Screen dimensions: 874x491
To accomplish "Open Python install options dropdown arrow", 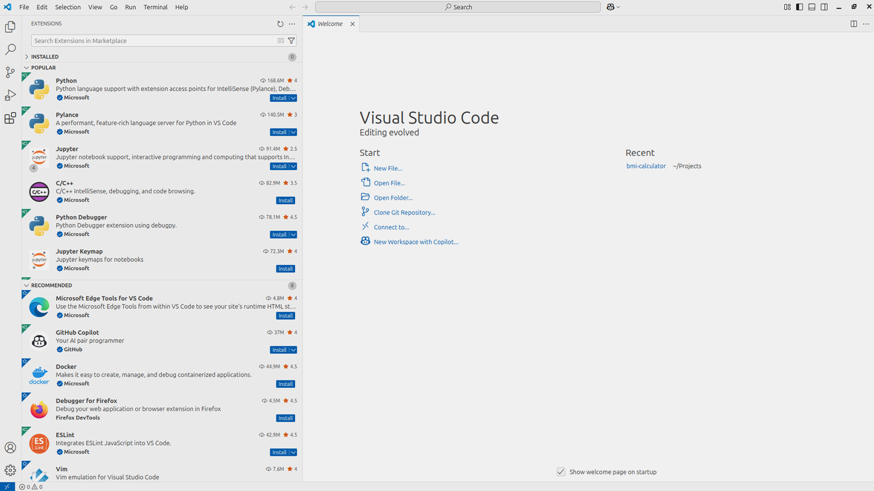I will [x=293, y=98].
